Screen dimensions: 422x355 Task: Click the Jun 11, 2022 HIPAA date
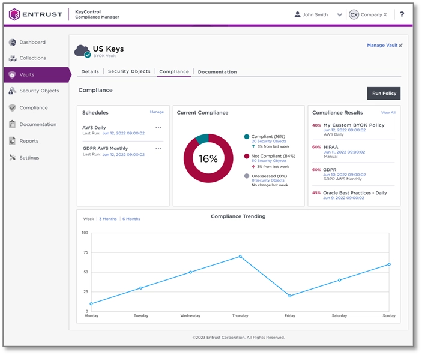pos(344,152)
